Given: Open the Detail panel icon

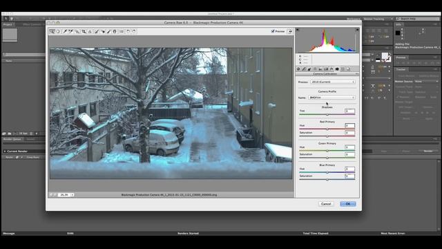Looking at the screenshot, I should 309,69.
